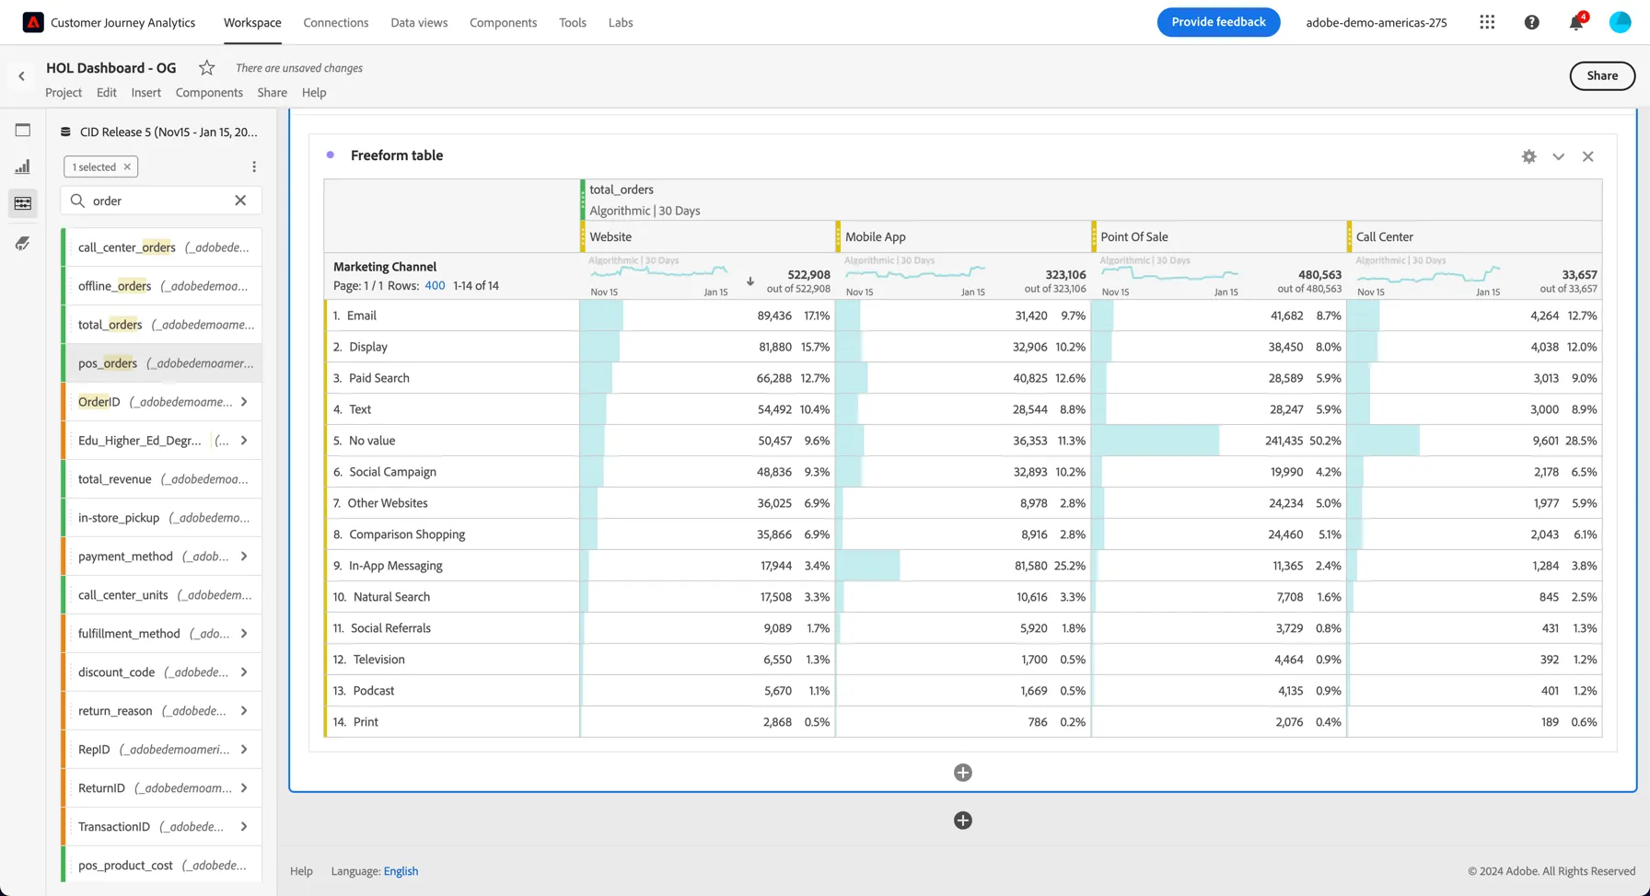The image size is (1650, 896).
Task: Click the Share button
Action: tap(1602, 75)
